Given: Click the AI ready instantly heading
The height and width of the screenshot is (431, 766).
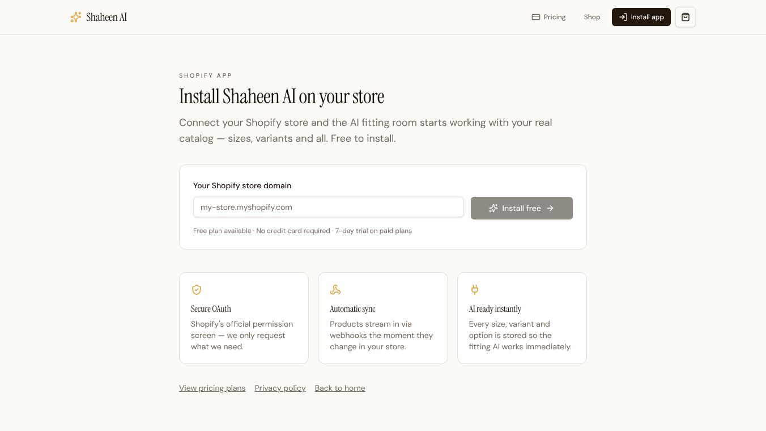Looking at the screenshot, I should click(x=495, y=309).
